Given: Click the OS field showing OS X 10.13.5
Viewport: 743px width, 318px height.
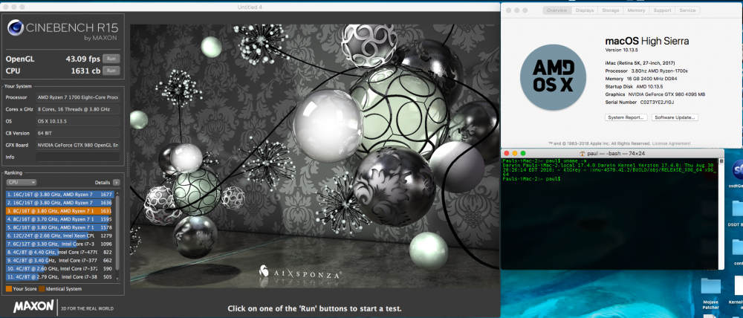Looking at the screenshot, I should (78, 121).
